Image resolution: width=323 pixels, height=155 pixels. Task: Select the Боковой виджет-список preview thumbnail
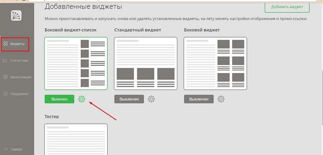(76, 63)
